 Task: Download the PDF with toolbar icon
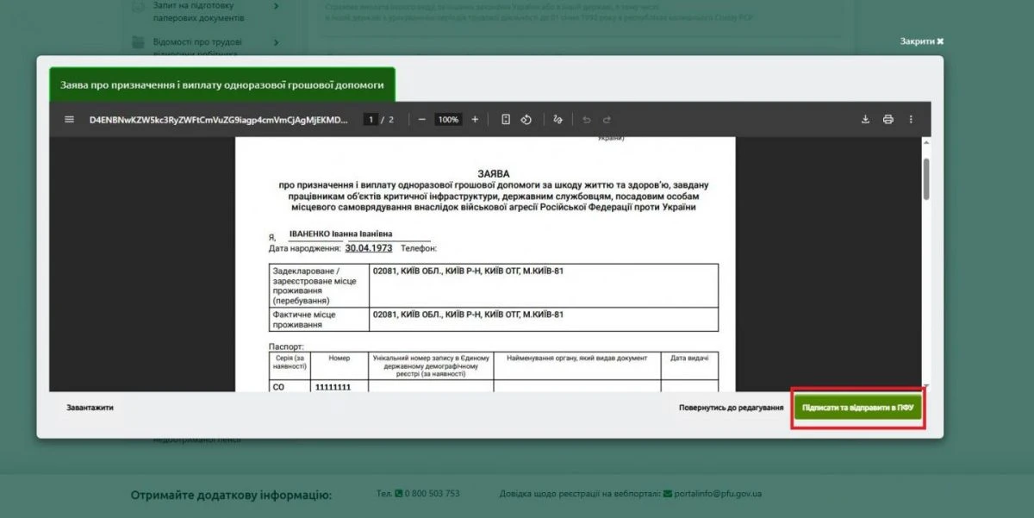[x=865, y=120]
